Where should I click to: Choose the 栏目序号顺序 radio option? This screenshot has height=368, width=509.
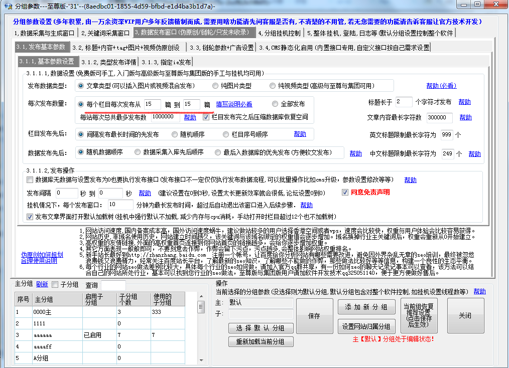pyautogui.click(x=226, y=134)
